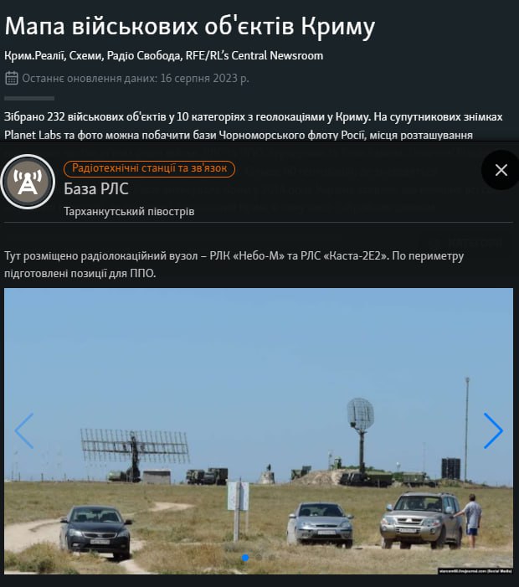Viewport: 519px width, 587px height.
Task: Open Крим.Реалії author link
Action: [x=34, y=56]
